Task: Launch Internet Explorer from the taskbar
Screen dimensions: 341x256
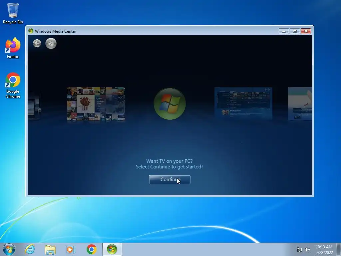Action: [30, 249]
